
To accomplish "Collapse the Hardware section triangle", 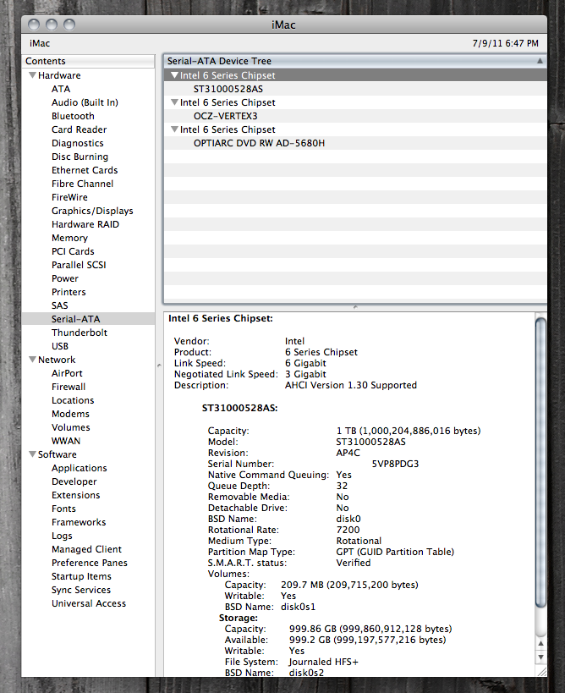I will [32, 75].
